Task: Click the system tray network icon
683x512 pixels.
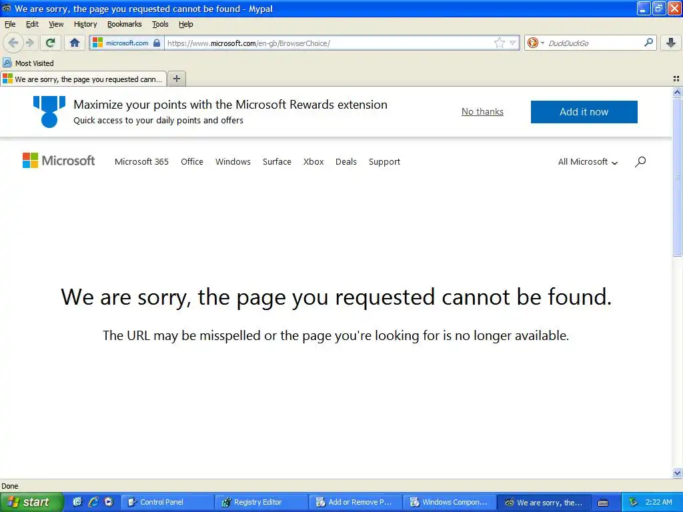Action: point(633,502)
